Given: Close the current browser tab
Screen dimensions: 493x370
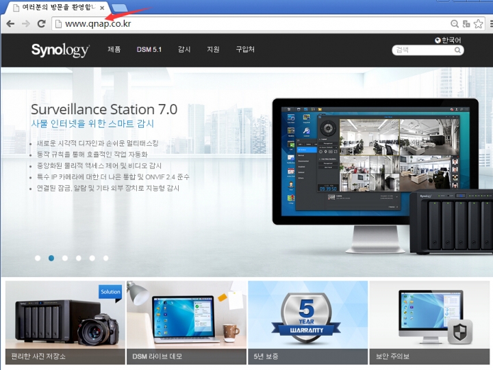Looking at the screenshot, I should (x=102, y=8).
